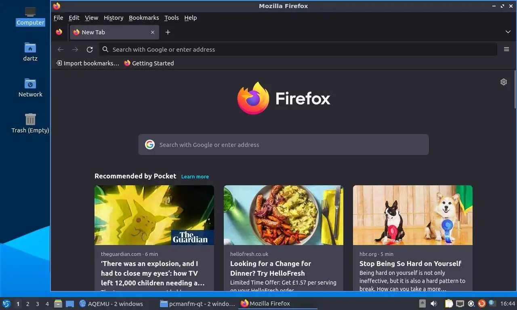
Task: Open the list all tabs chevron
Action: [508, 32]
